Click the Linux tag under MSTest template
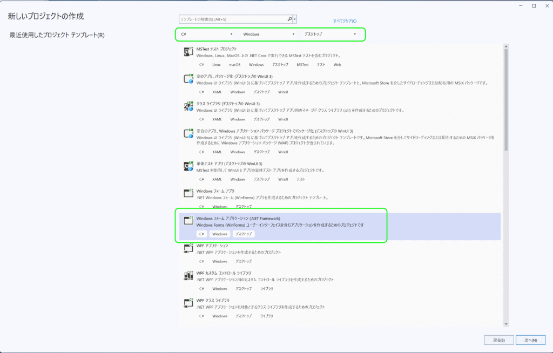The image size is (553, 353). click(x=217, y=65)
